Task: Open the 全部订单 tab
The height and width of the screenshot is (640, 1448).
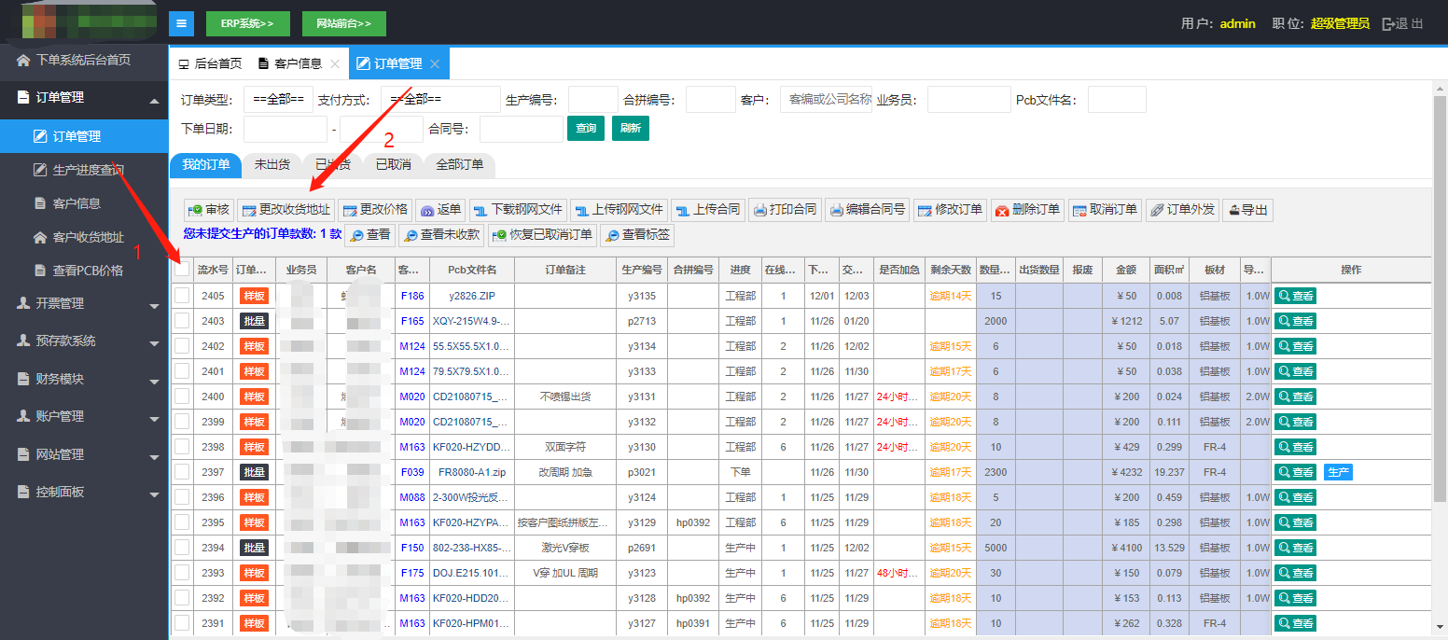Action: tap(459, 165)
